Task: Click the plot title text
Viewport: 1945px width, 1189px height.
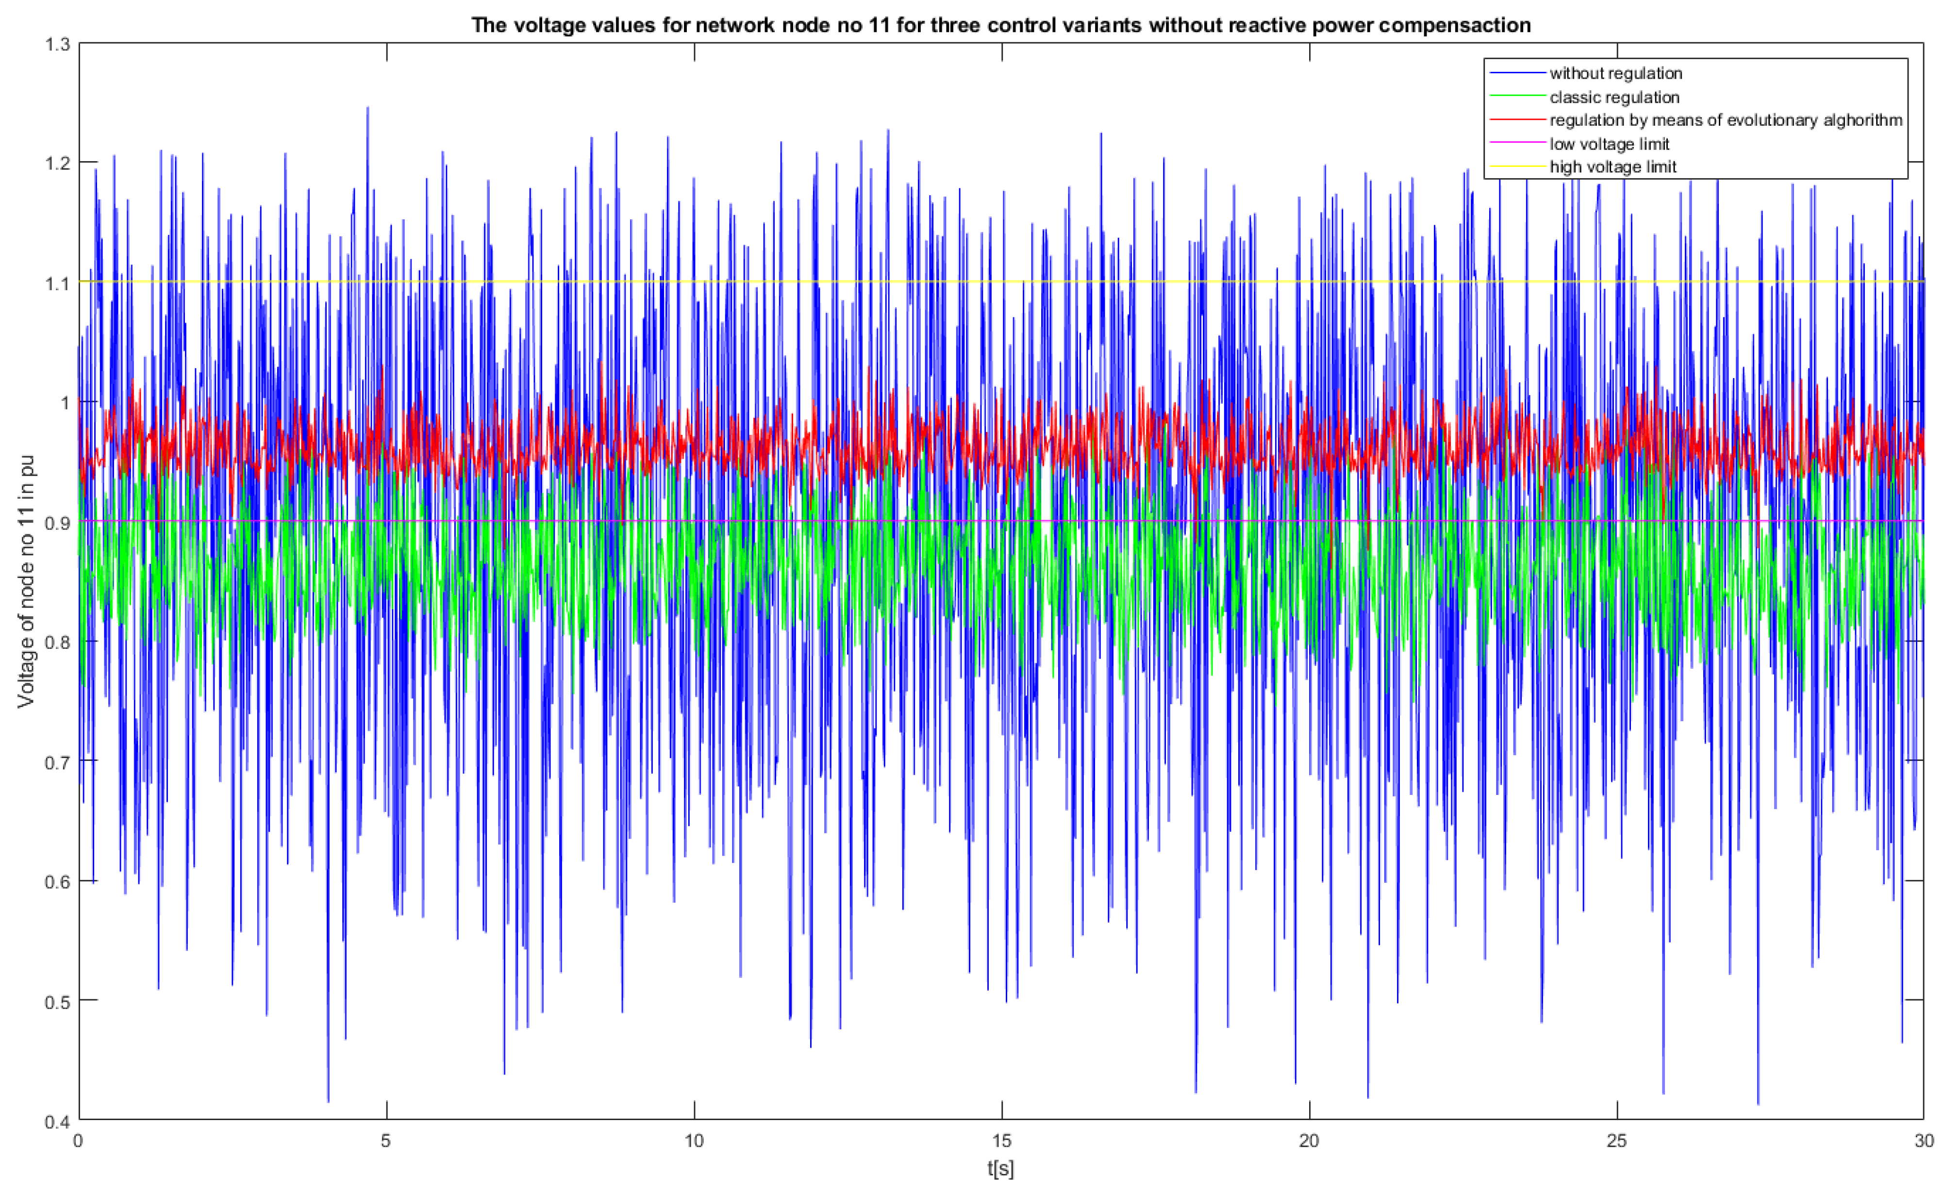Action: [x=1001, y=25]
